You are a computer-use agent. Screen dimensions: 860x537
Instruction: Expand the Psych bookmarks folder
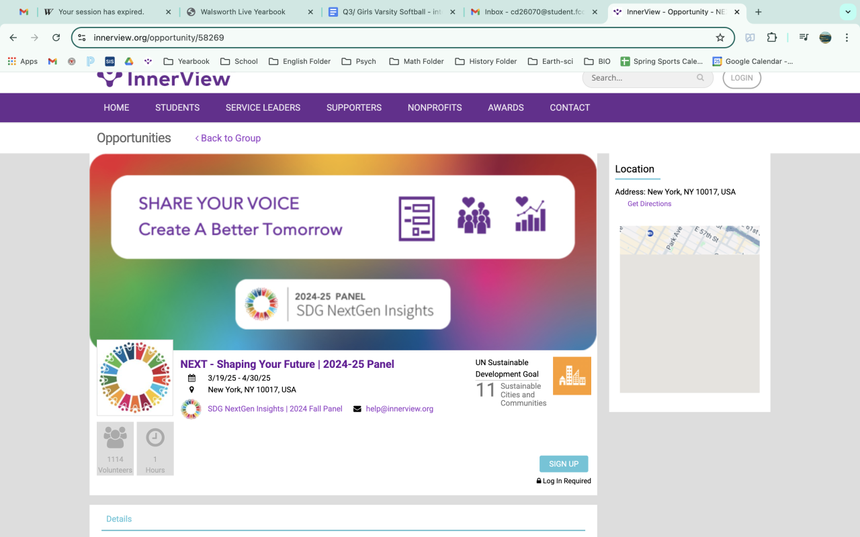coord(359,61)
